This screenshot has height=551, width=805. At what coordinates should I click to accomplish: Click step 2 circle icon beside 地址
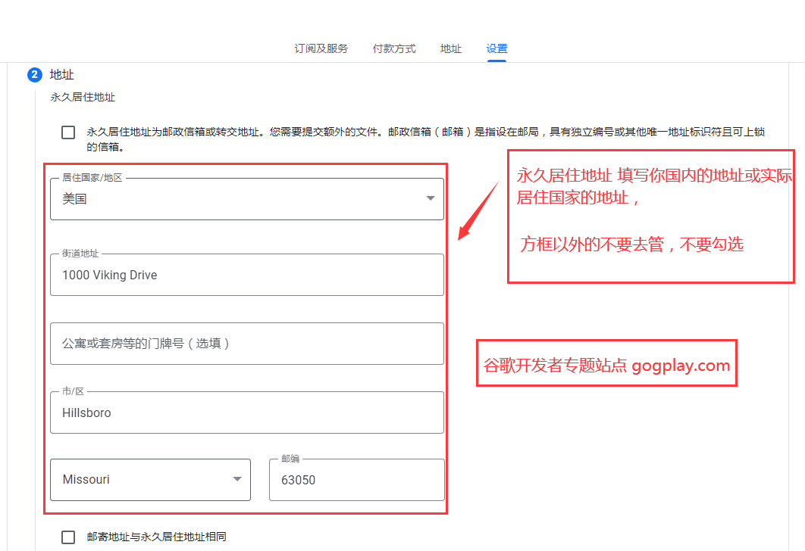(x=34, y=75)
